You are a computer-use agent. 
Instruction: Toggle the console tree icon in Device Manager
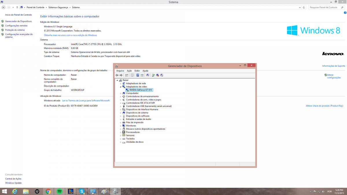pyautogui.click(x=127, y=75)
